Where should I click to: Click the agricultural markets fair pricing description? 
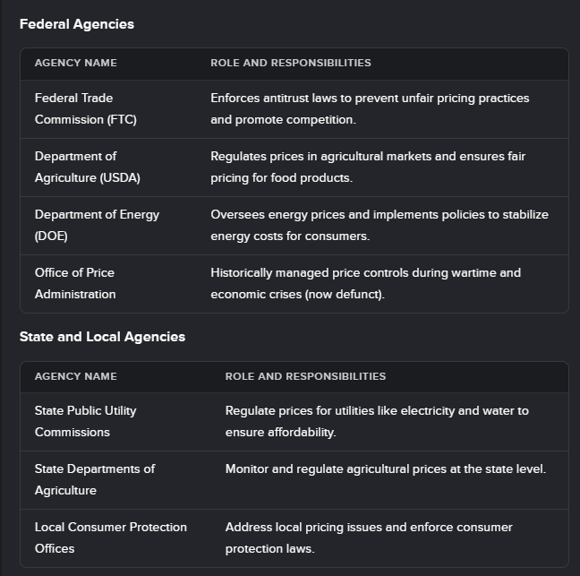click(x=368, y=167)
